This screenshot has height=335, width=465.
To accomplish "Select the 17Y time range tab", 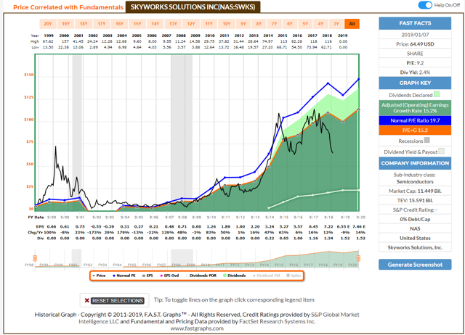I will click(x=102, y=24).
